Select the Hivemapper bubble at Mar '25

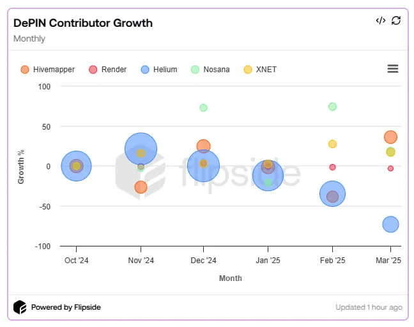tap(390, 137)
